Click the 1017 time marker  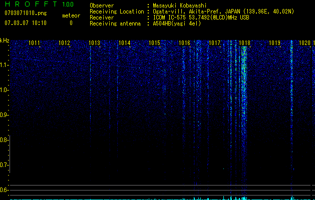pos(214,42)
